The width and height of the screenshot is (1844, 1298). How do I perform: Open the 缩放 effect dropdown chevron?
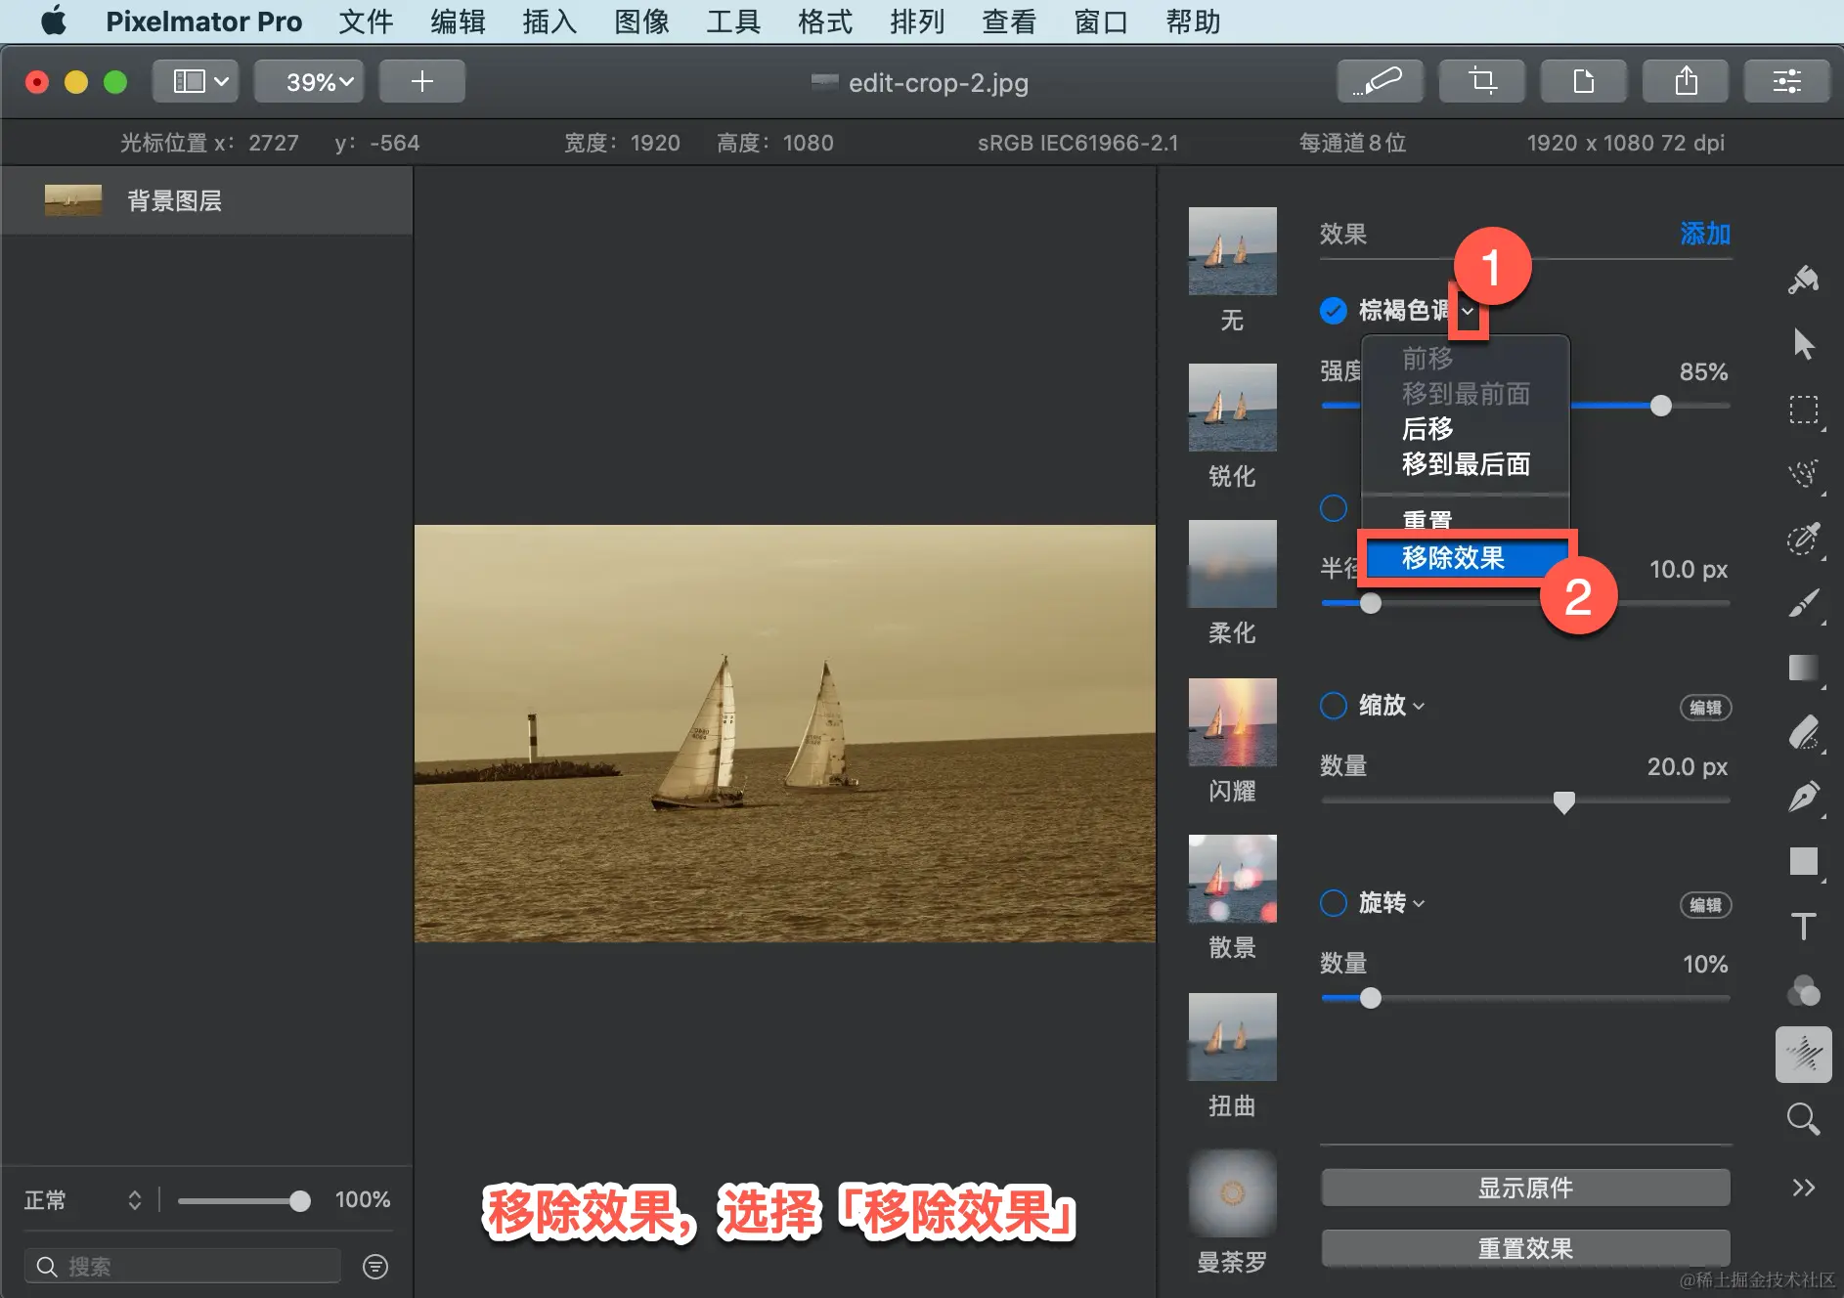point(1419,707)
